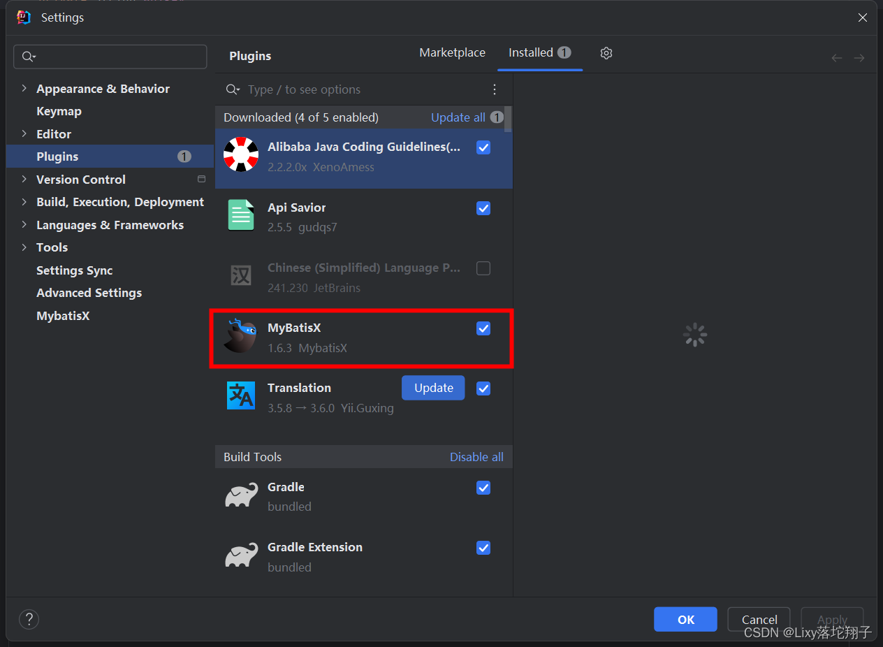Click the IntelliJ logo in title bar
The width and height of the screenshot is (883, 647).
click(24, 17)
